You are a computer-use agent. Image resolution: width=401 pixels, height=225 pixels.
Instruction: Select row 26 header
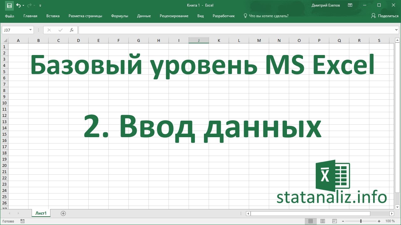pos(4,203)
